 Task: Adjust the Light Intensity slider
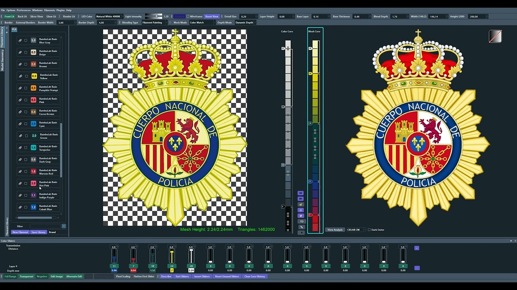click(x=153, y=17)
